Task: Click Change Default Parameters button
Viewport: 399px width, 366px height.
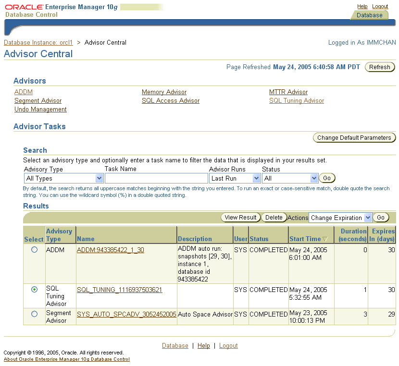Action: pyautogui.click(x=354, y=138)
